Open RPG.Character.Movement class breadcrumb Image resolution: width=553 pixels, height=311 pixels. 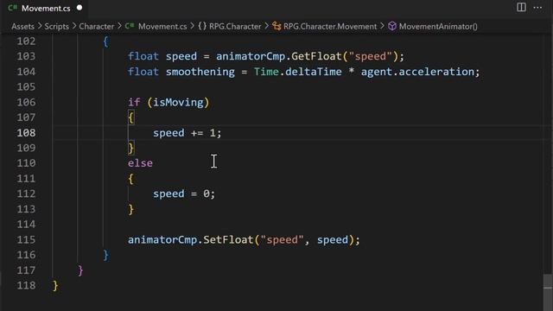[330, 27]
